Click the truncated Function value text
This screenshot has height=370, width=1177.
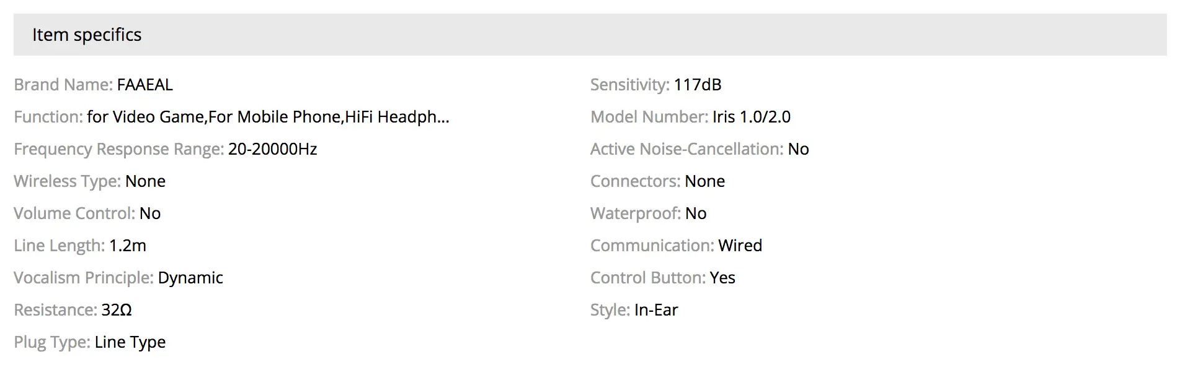pyautogui.click(x=268, y=117)
